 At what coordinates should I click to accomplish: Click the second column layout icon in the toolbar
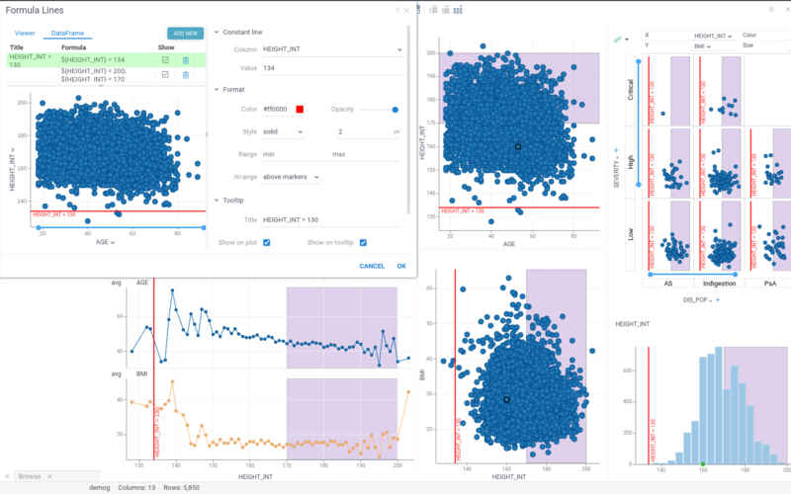pos(446,10)
